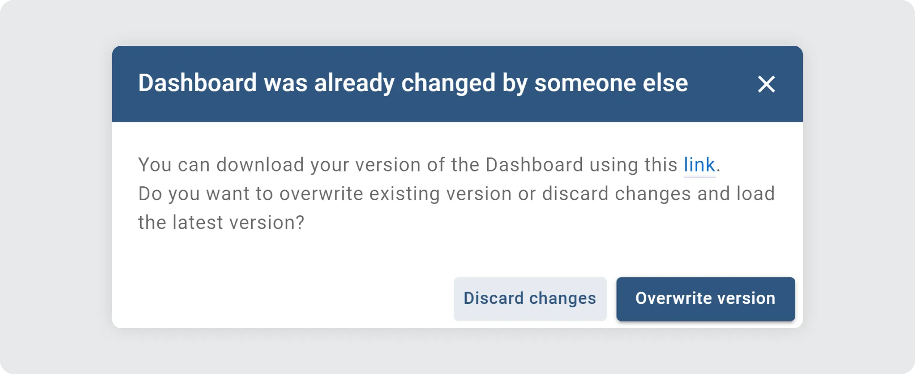Download your Dashboard version via link
Screen dimensions: 915x374
(x=699, y=165)
